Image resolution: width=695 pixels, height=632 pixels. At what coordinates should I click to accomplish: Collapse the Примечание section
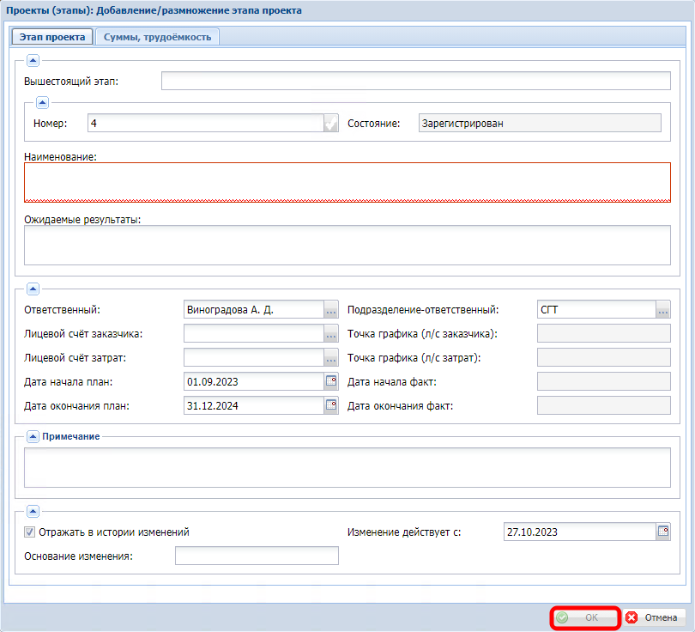[x=33, y=436]
